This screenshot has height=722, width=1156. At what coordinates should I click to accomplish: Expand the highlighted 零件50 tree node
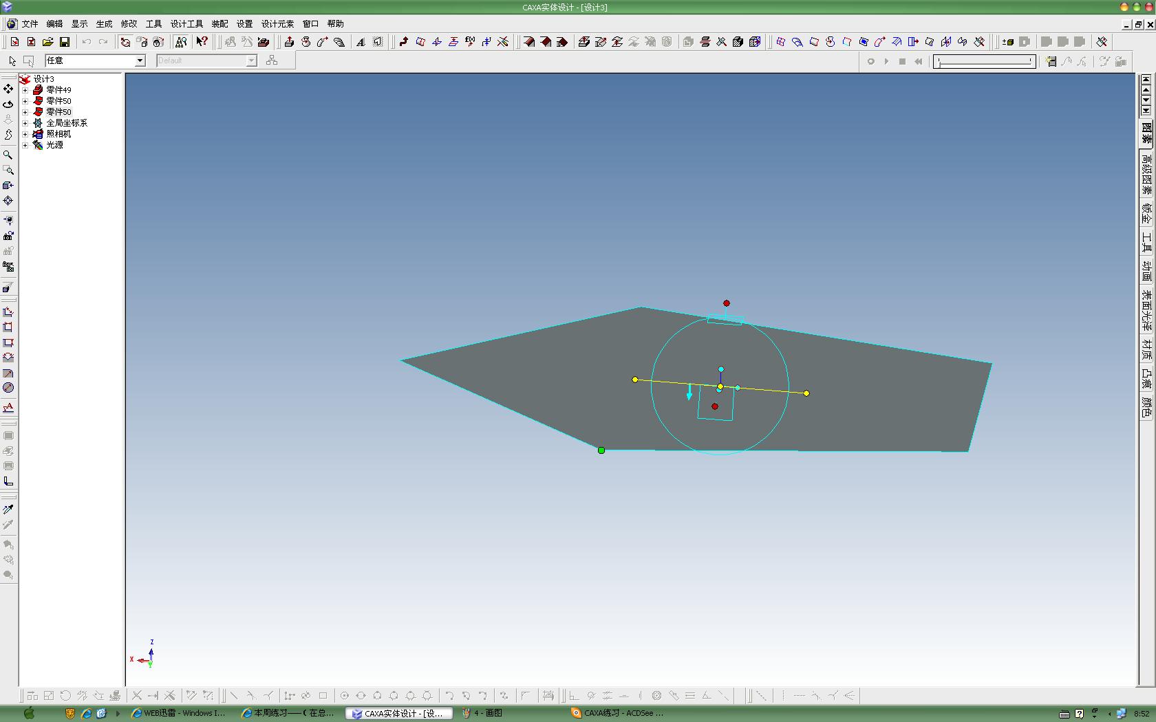25,112
